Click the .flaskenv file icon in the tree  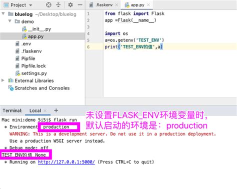tap(17, 51)
